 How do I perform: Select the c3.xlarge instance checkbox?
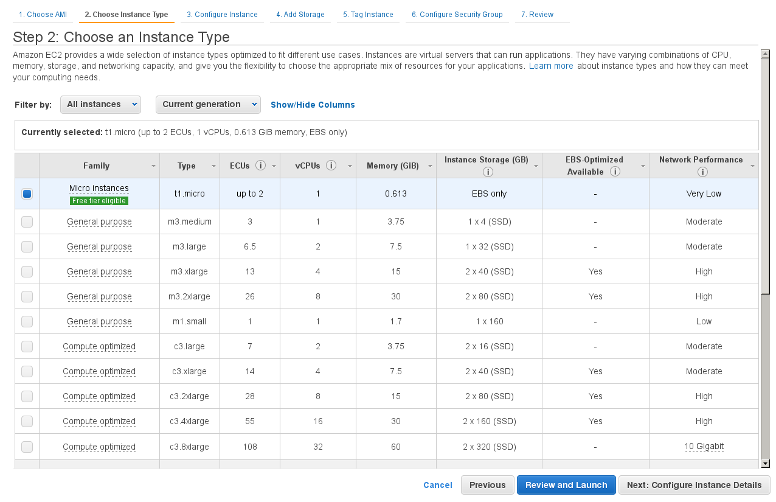coord(27,371)
